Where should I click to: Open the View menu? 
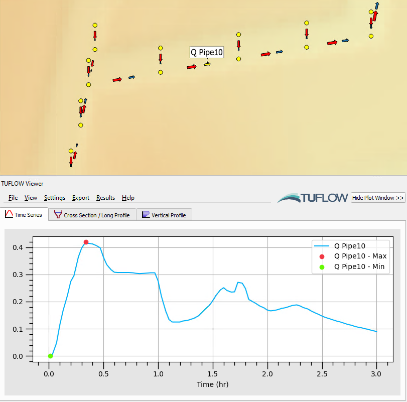31,198
